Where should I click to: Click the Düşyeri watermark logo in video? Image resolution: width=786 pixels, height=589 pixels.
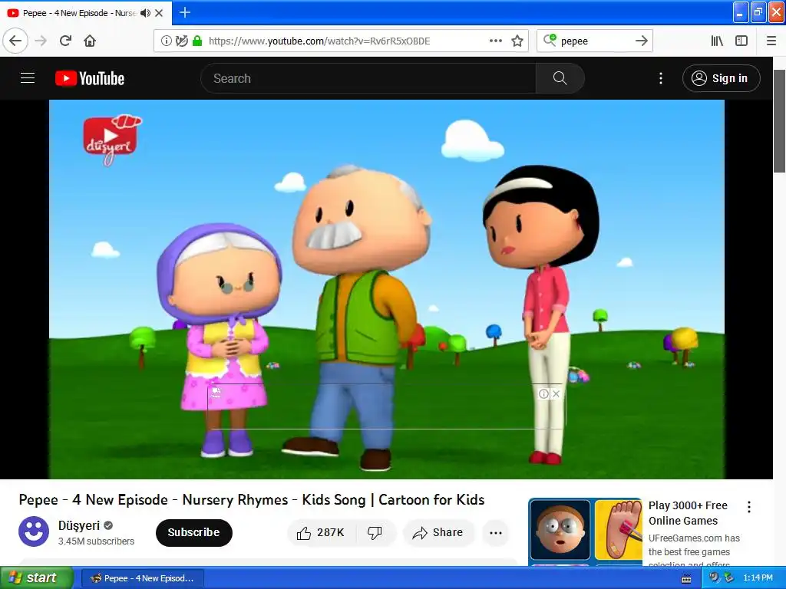(x=112, y=139)
